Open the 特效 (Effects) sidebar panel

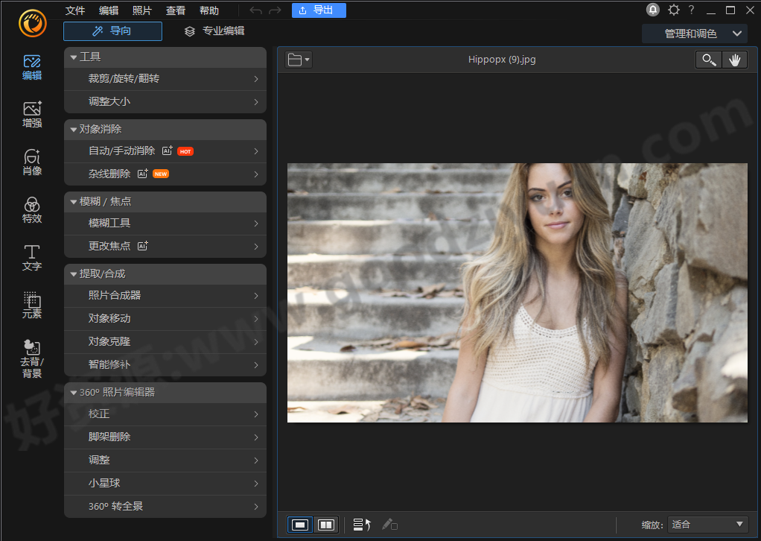(x=32, y=209)
